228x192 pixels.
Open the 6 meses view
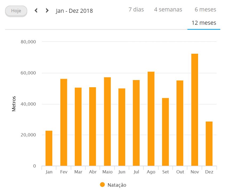[x=205, y=10]
